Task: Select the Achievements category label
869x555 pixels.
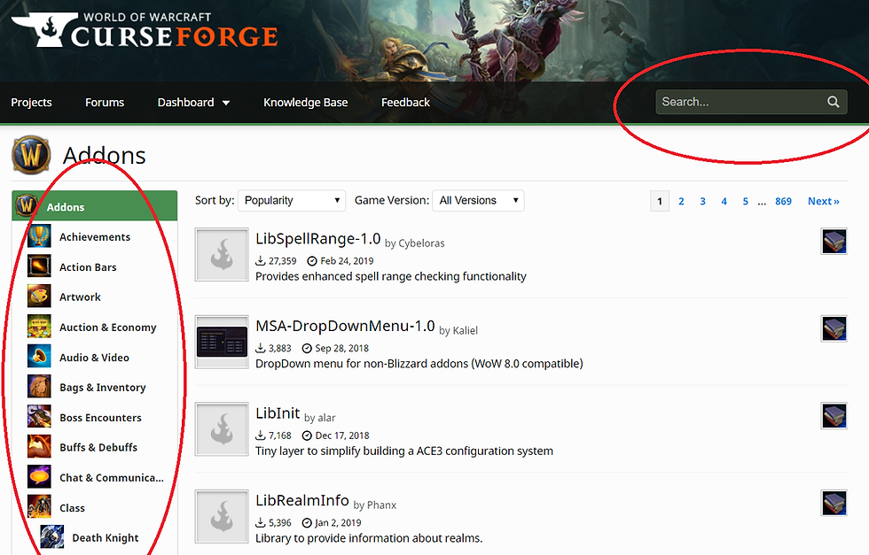Action: 95,237
